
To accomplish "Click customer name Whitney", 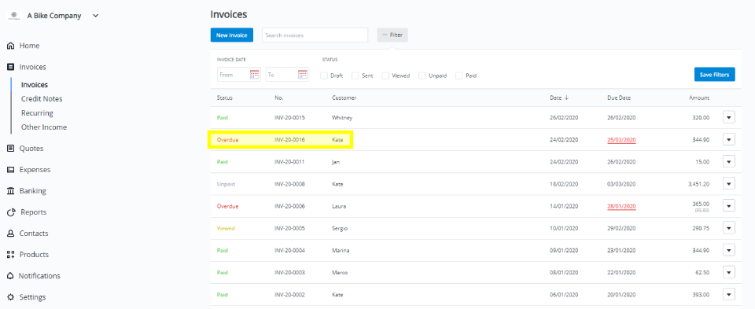I will [x=342, y=117].
